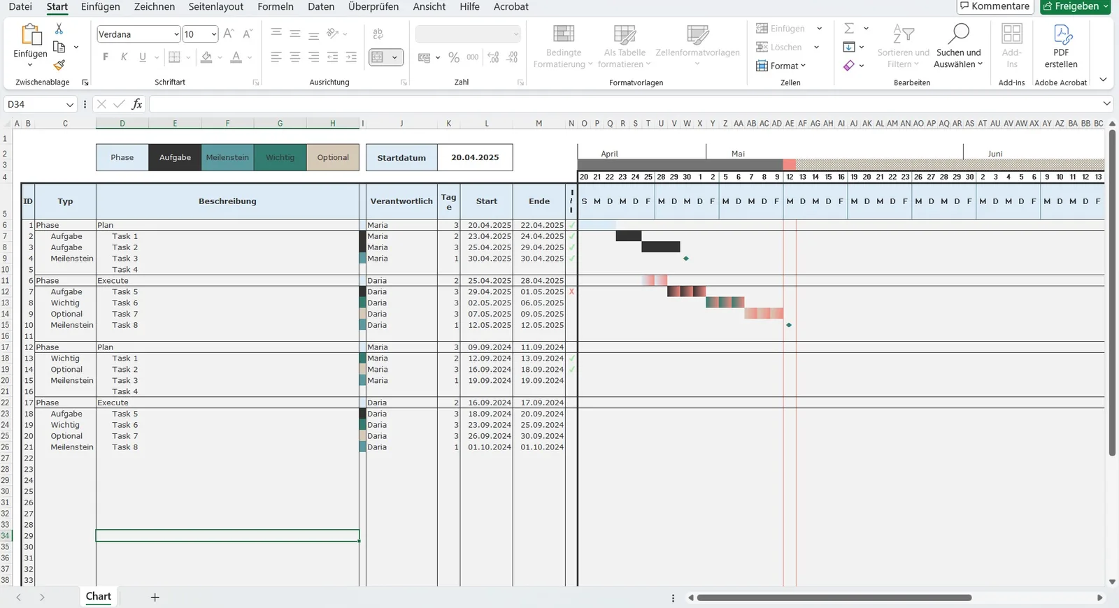Click the Meilenstein legend cell
Viewport: 1119px width, 608px height.
point(227,157)
